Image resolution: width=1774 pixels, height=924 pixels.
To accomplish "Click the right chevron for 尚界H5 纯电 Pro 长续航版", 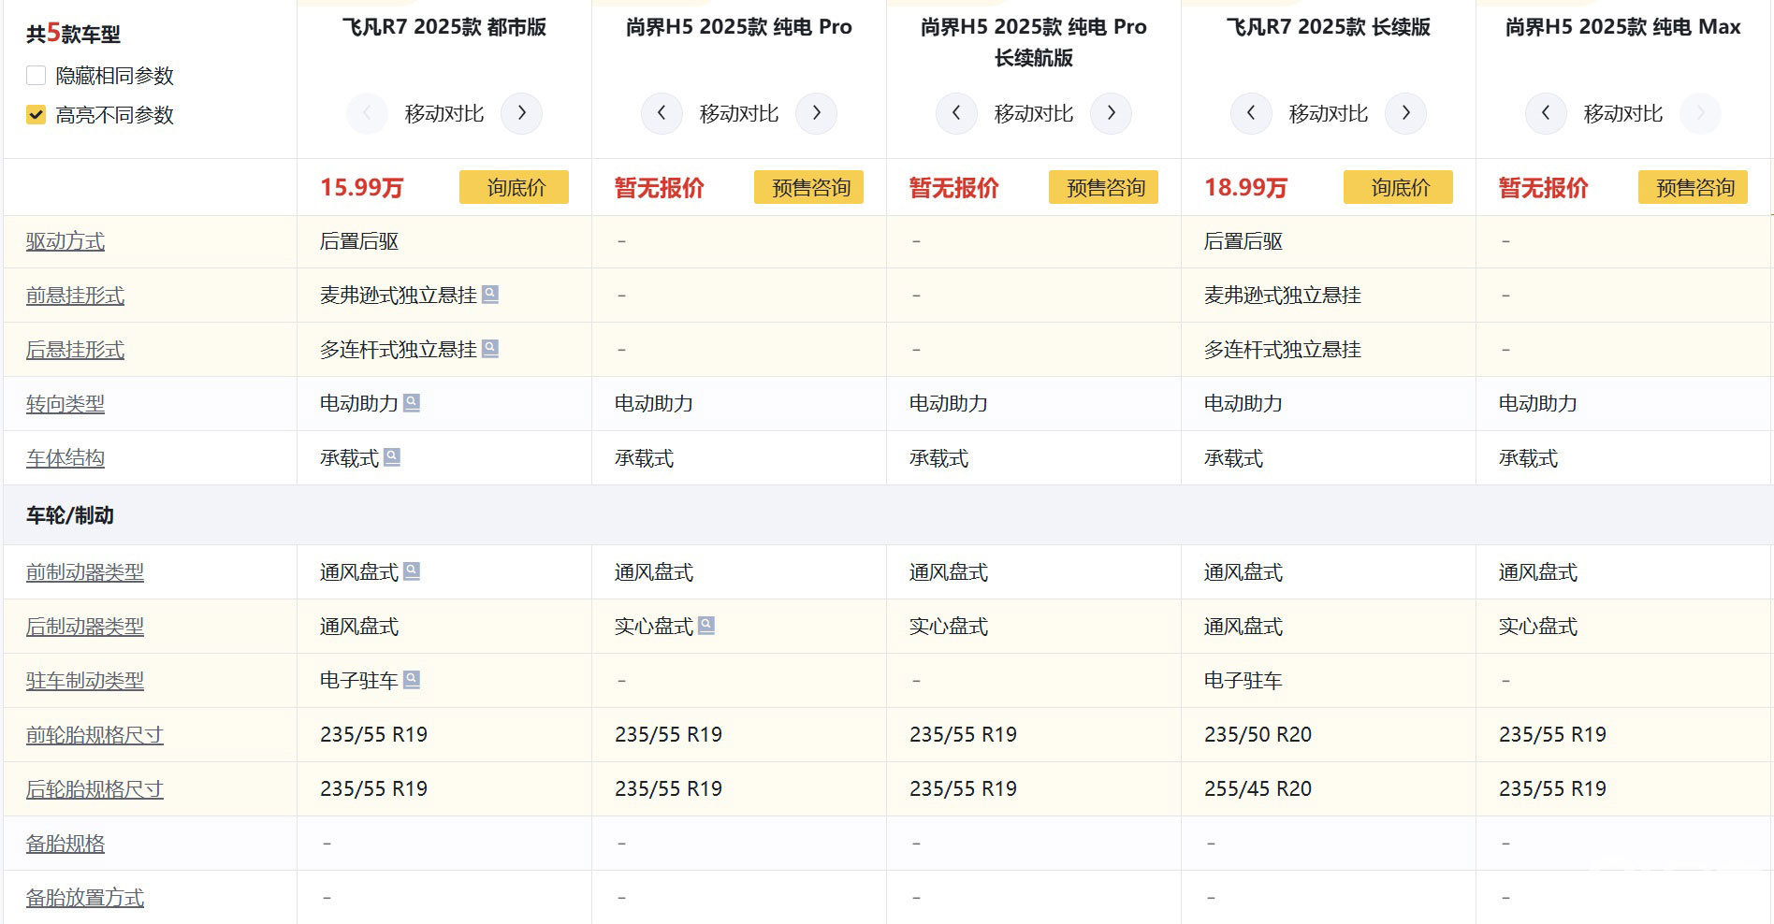I will (1111, 113).
